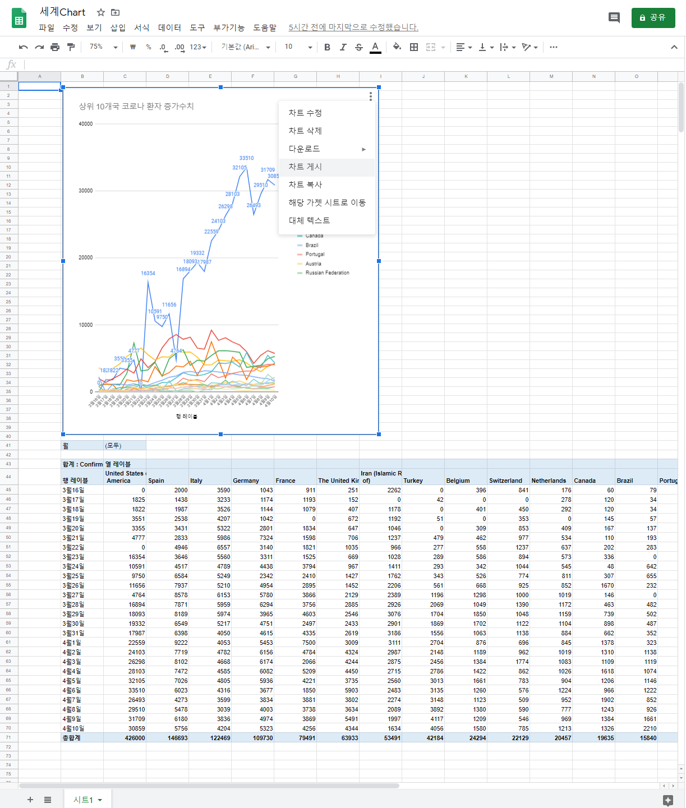Decrease decimal places icon
Screen dimensions: 686x808
coord(163,47)
